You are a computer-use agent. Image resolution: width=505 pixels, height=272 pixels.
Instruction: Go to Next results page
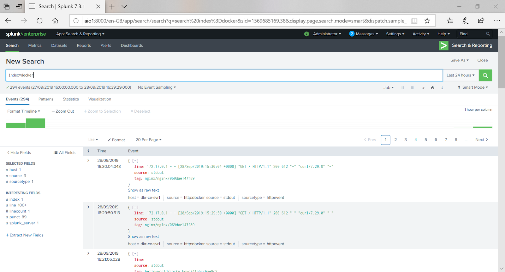coord(482,140)
